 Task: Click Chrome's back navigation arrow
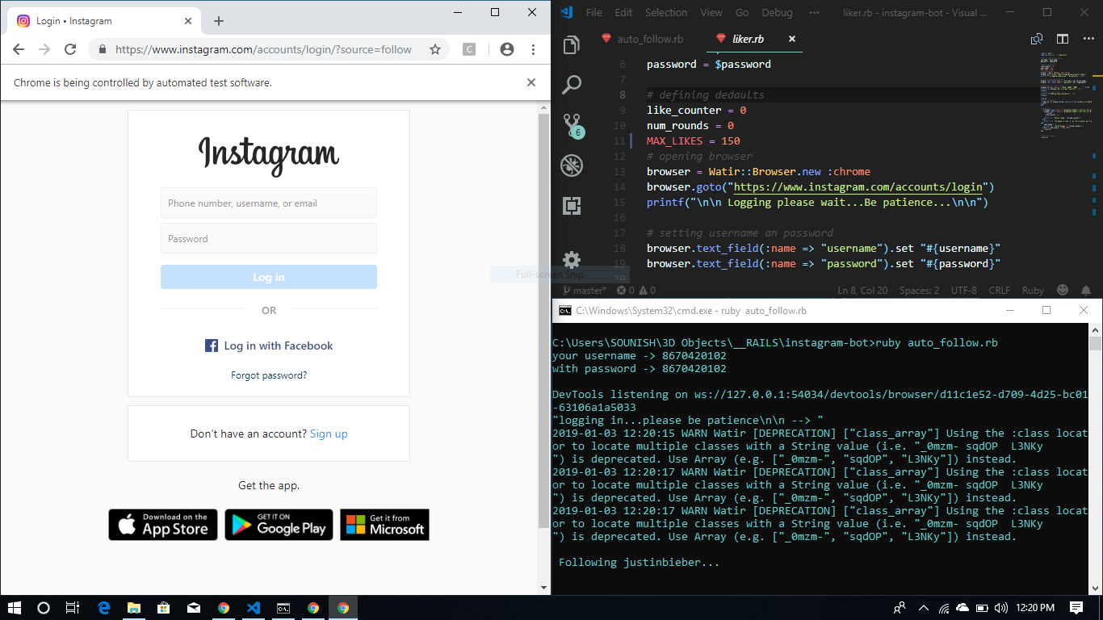click(x=19, y=49)
